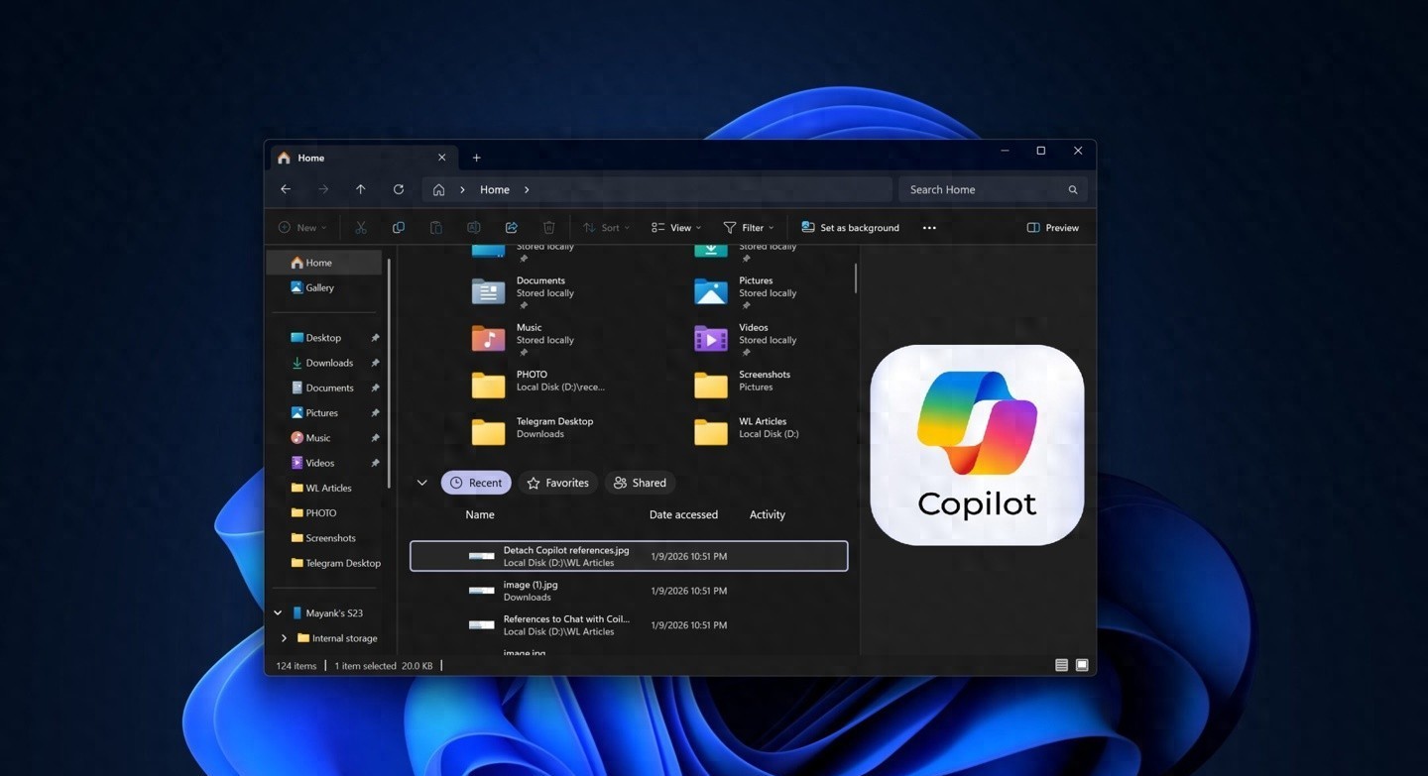Screen dimensions: 1428x776
Task: Toggle the Preview pane
Action: 1052,228
